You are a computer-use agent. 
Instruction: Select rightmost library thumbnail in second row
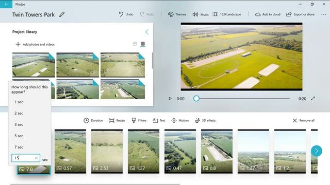(x=123, y=89)
